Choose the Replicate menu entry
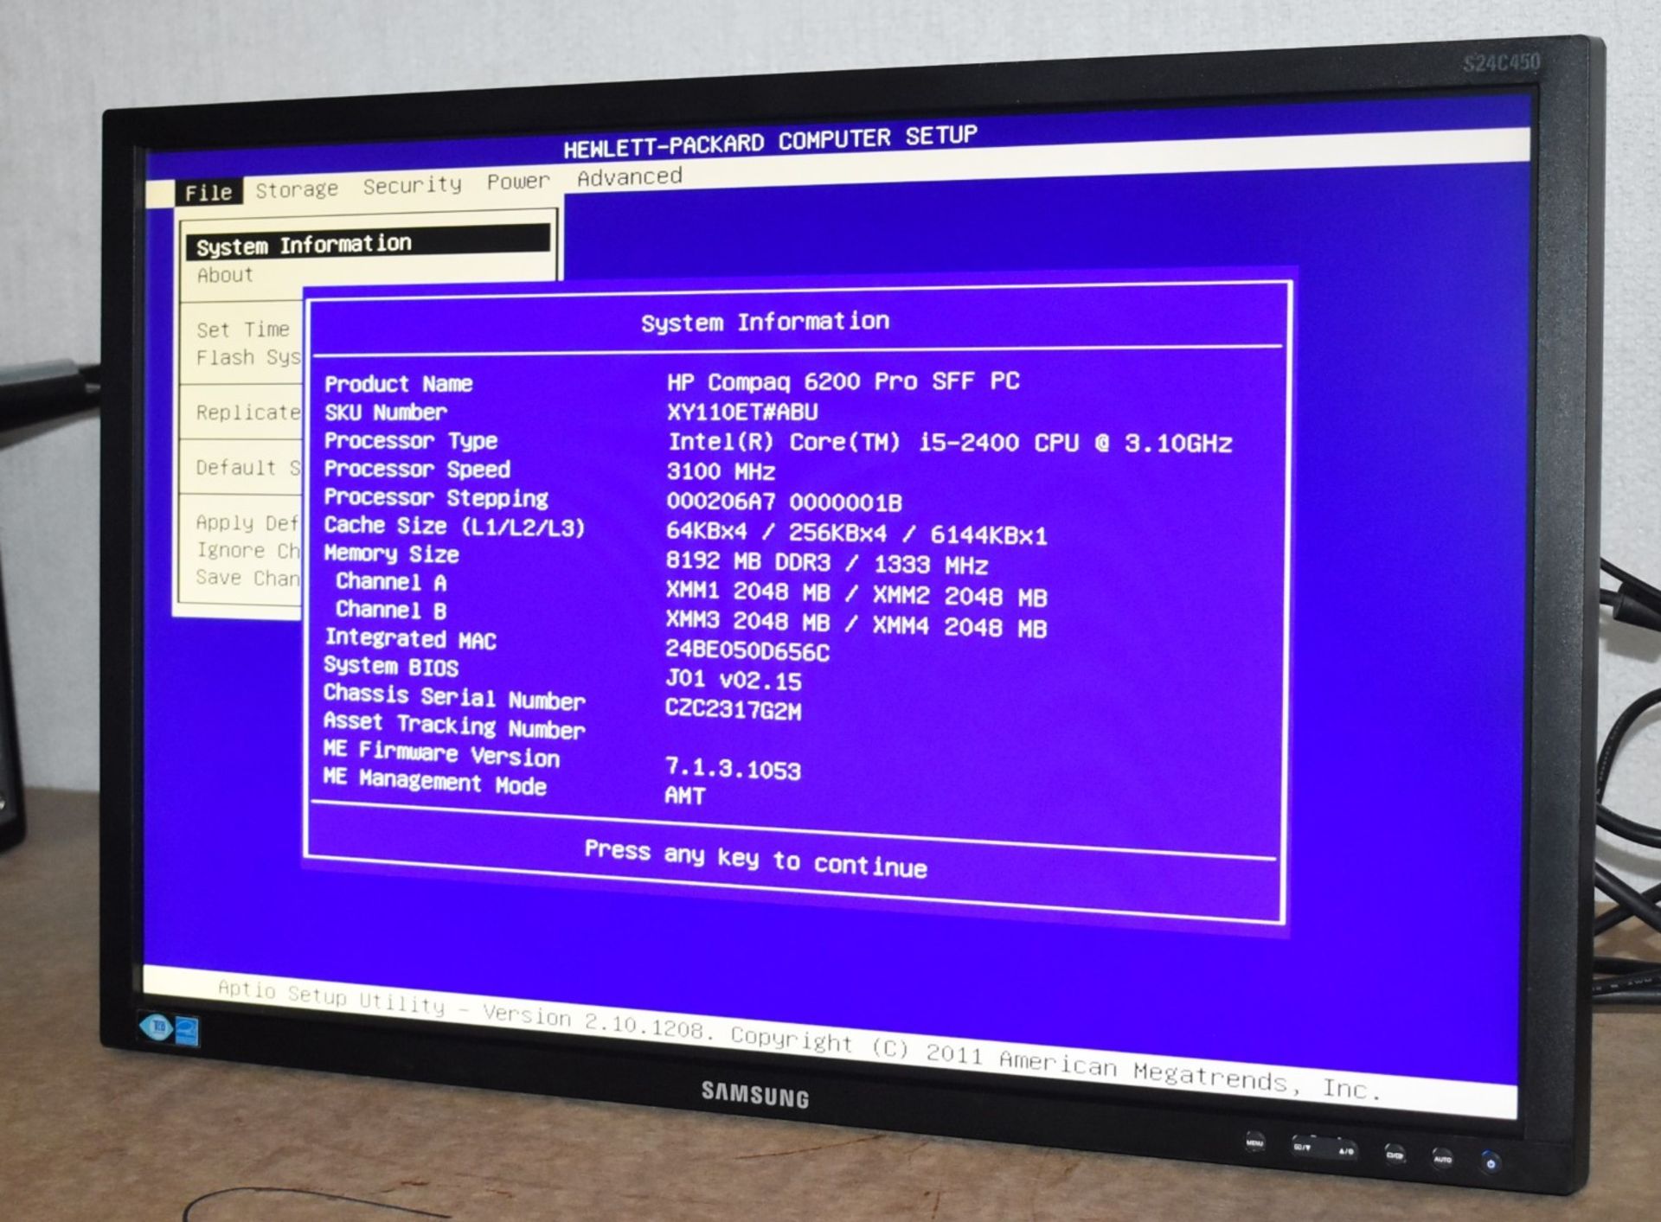 point(248,413)
